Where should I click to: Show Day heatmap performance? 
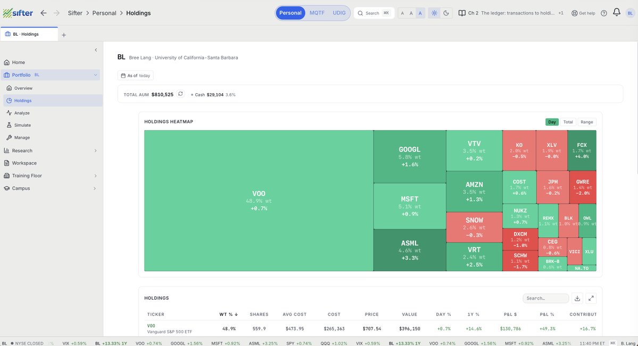pos(552,122)
